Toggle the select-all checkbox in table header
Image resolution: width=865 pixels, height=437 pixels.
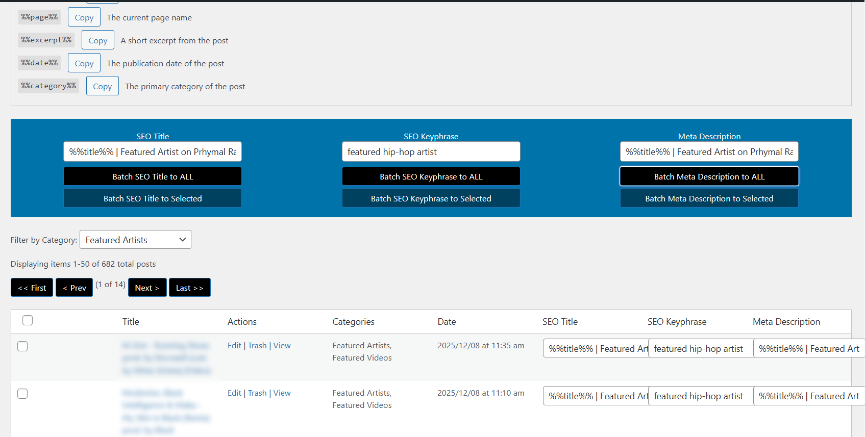(x=28, y=320)
